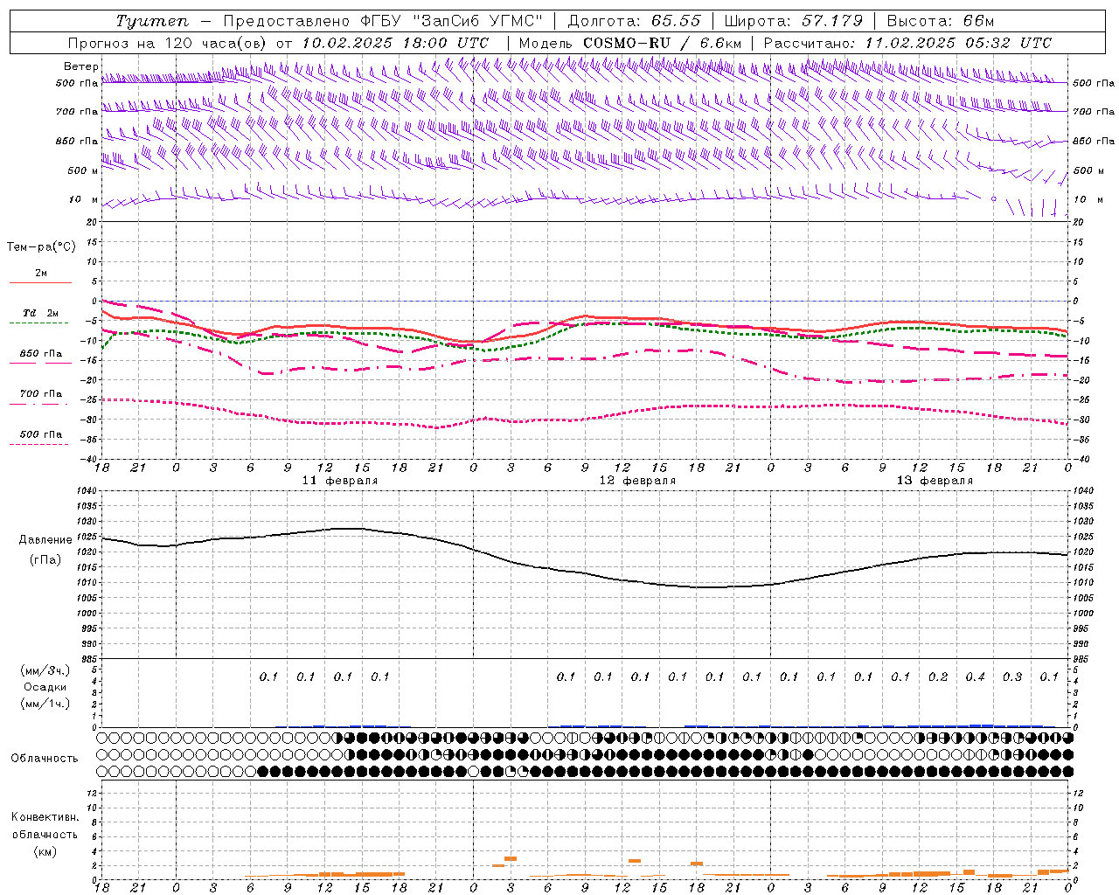Click the 700 гПа temperature legend label

(x=41, y=394)
